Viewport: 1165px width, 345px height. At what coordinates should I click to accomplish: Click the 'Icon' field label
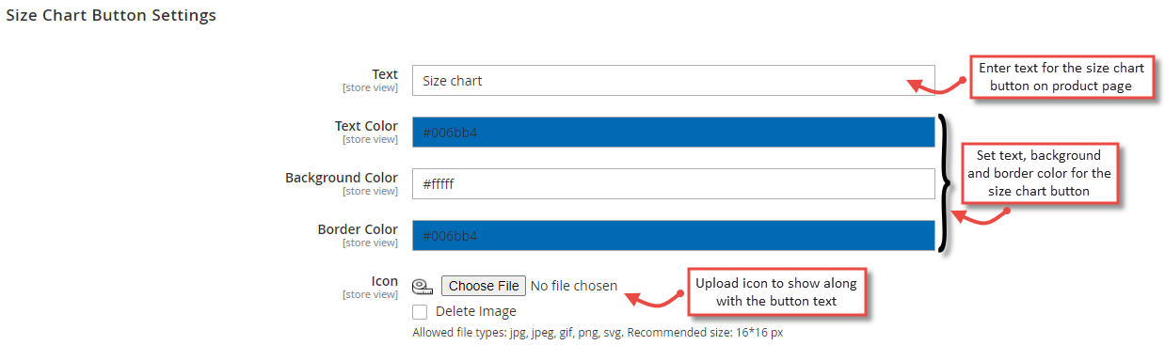[383, 281]
